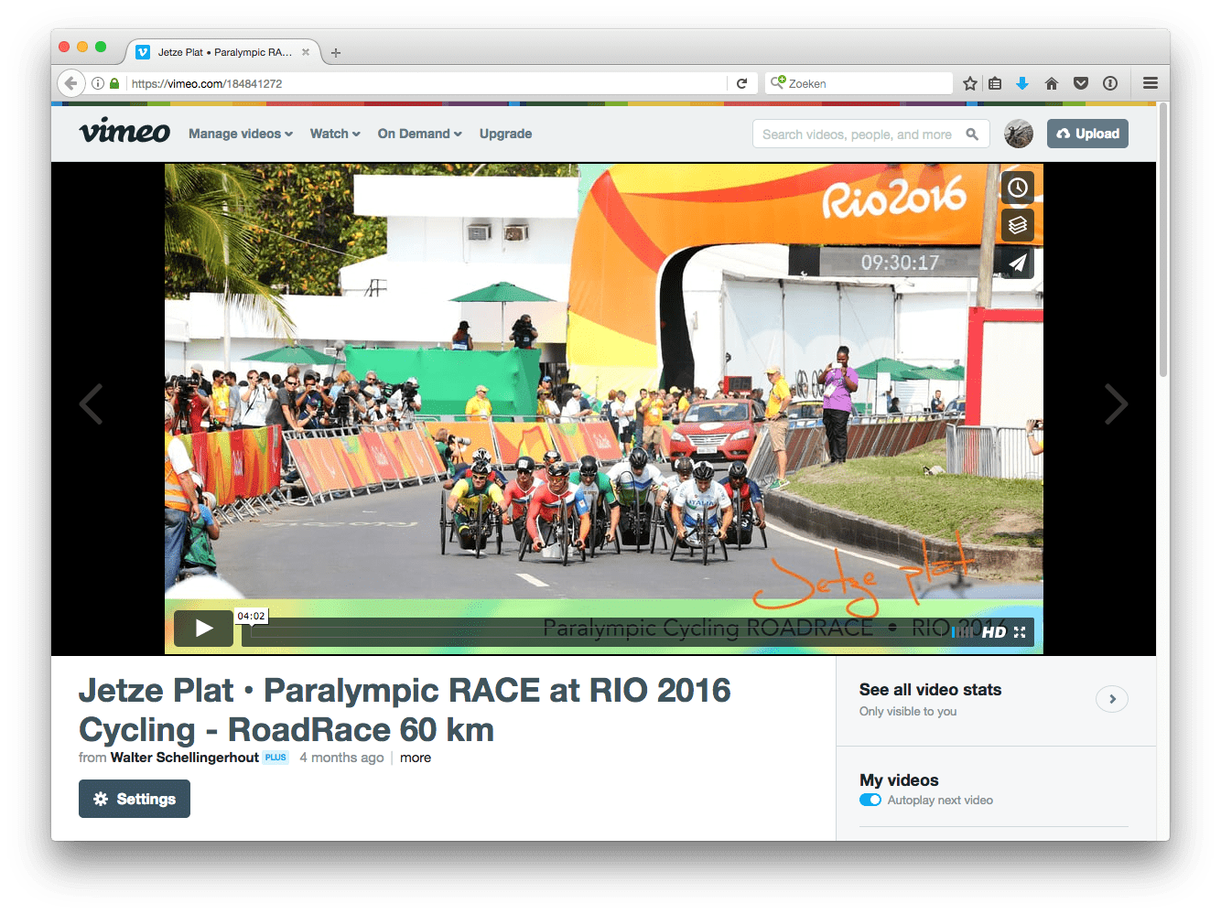Bookmark this page with star
1221x914 pixels.
[x=970, y=83]
